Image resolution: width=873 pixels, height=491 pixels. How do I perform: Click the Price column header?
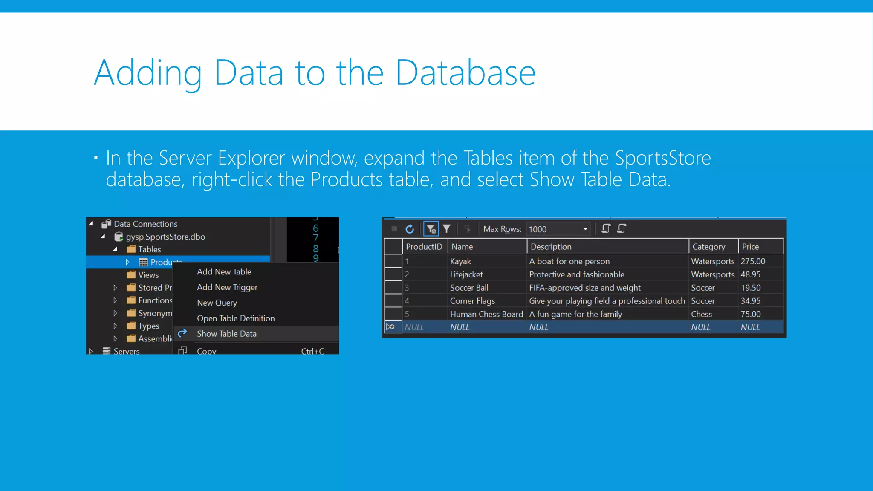click(761, 246)
